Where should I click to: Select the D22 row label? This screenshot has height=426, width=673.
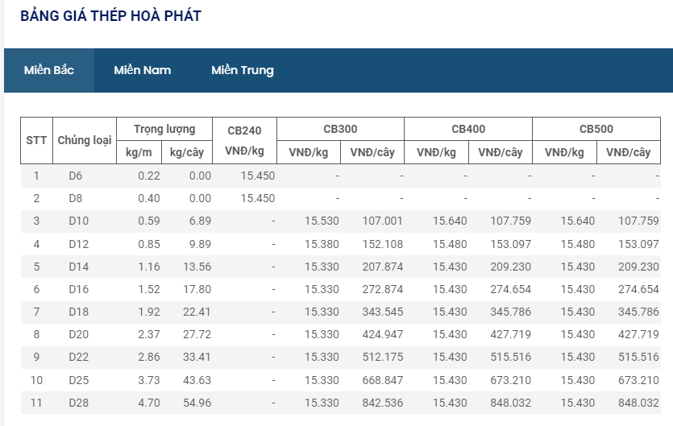coord(78,357)
